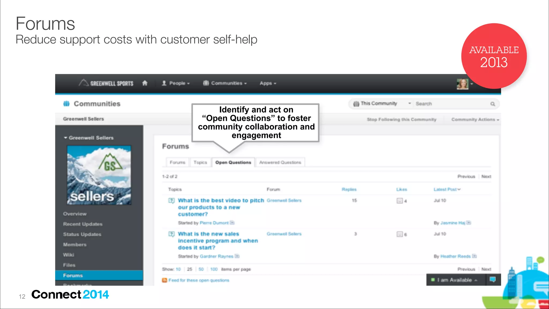Screen dimensions: 549x309
Task: Sort by Latest Post column
Action: [447, 189]
